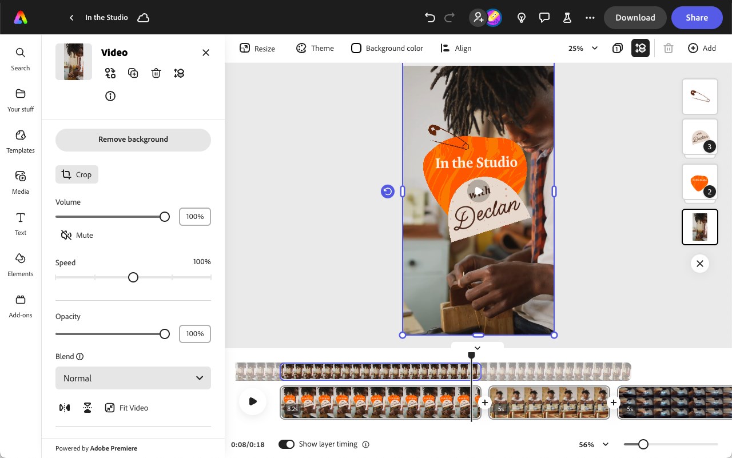Expand the timeline chevron below the canvas
Viewport: 732px width, 458px height.
click(478, 348)
